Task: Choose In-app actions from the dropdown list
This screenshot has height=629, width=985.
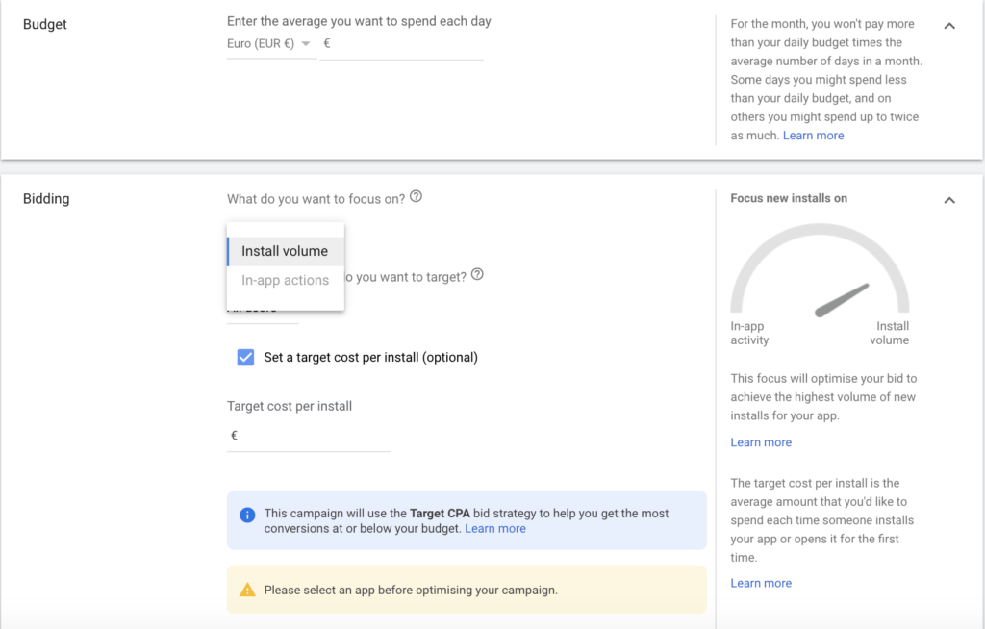Action: click(285, 280)
